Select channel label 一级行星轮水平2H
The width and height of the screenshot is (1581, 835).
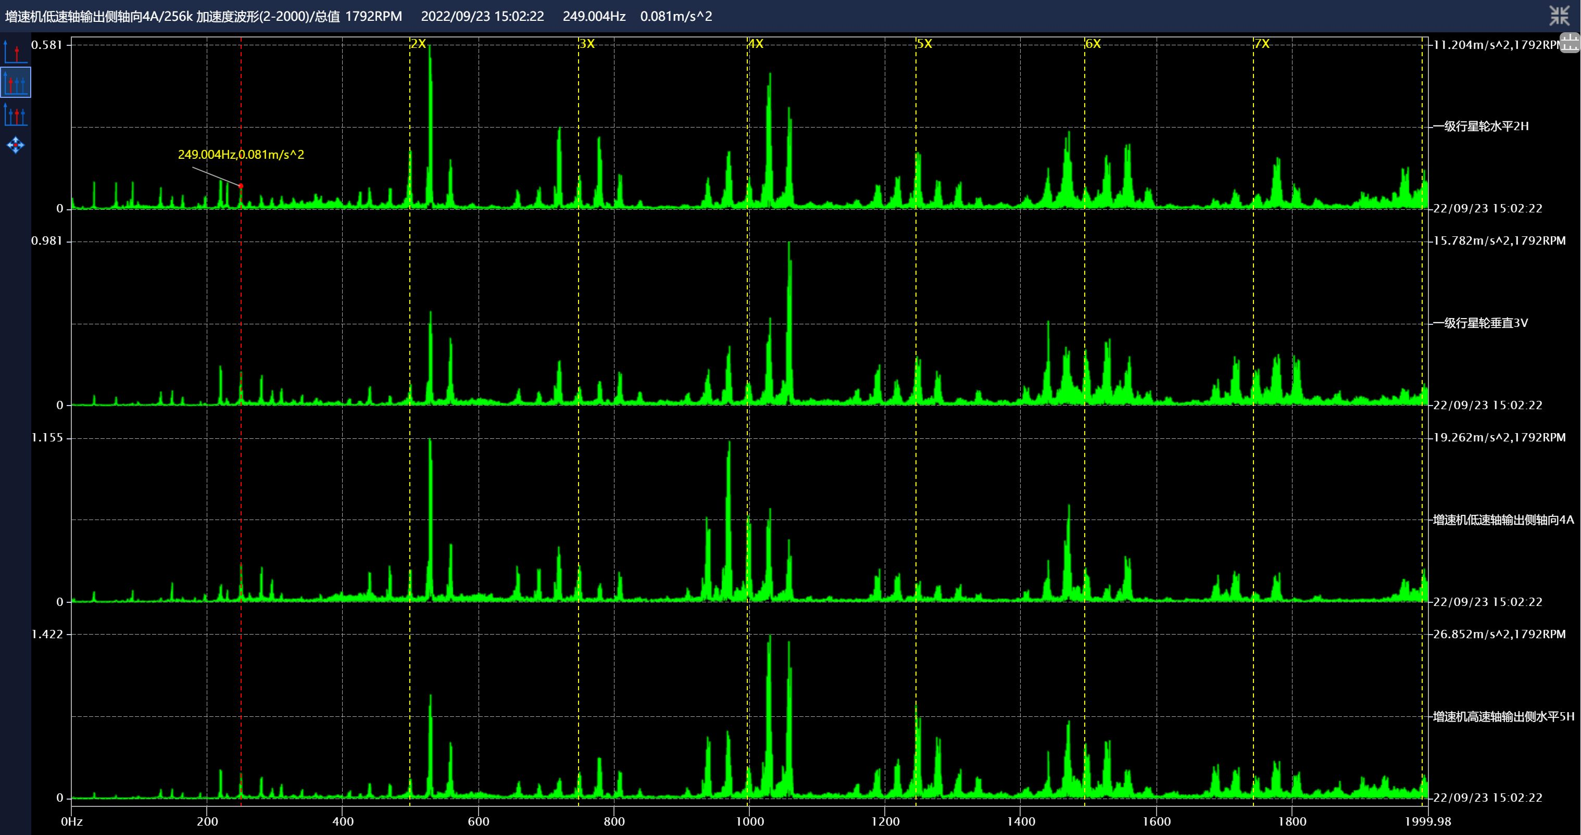point(1481,126)
